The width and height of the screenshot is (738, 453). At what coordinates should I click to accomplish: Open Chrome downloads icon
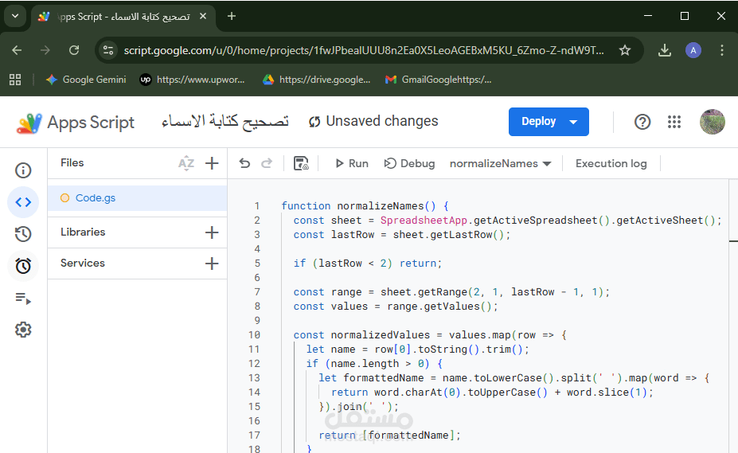point(665,50)
